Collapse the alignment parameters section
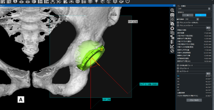 tap(178, 25)
